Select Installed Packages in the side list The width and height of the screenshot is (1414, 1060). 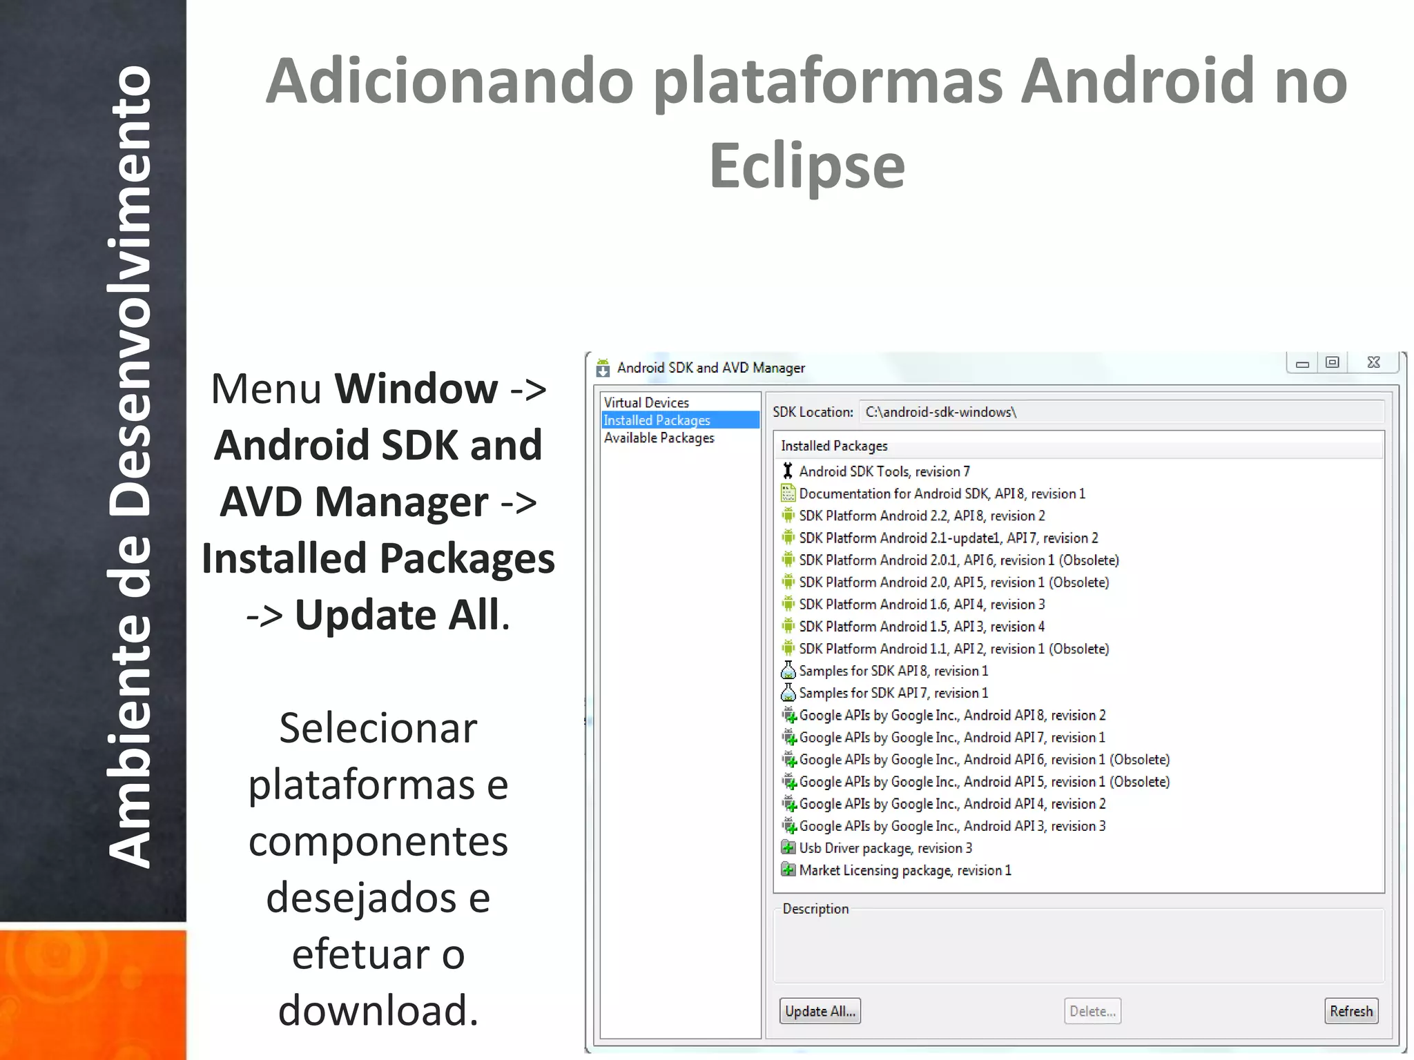[680, 420]
